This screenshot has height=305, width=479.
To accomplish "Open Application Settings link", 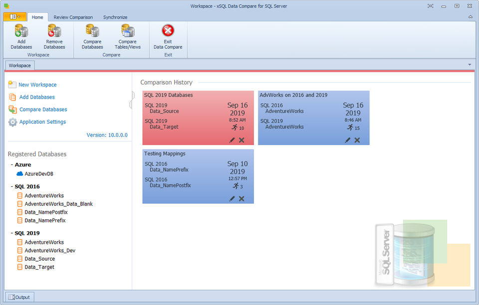I will click(42, 122).
